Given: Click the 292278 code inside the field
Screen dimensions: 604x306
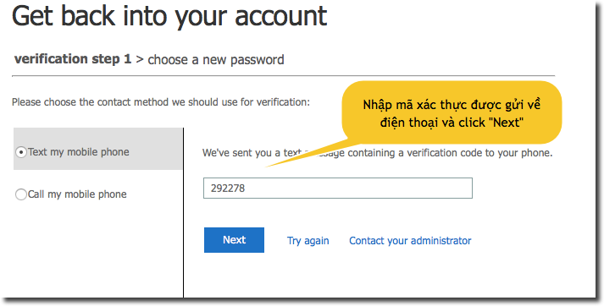Looking at the screenshot, I should coord(228,189).
